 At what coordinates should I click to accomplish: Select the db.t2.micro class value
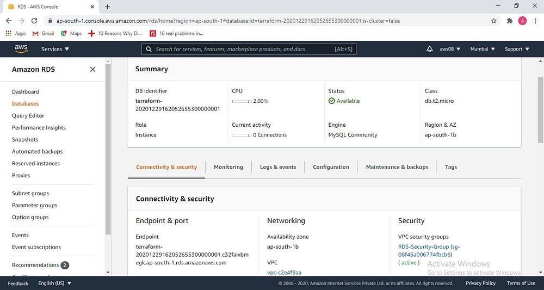pos(439,101)
